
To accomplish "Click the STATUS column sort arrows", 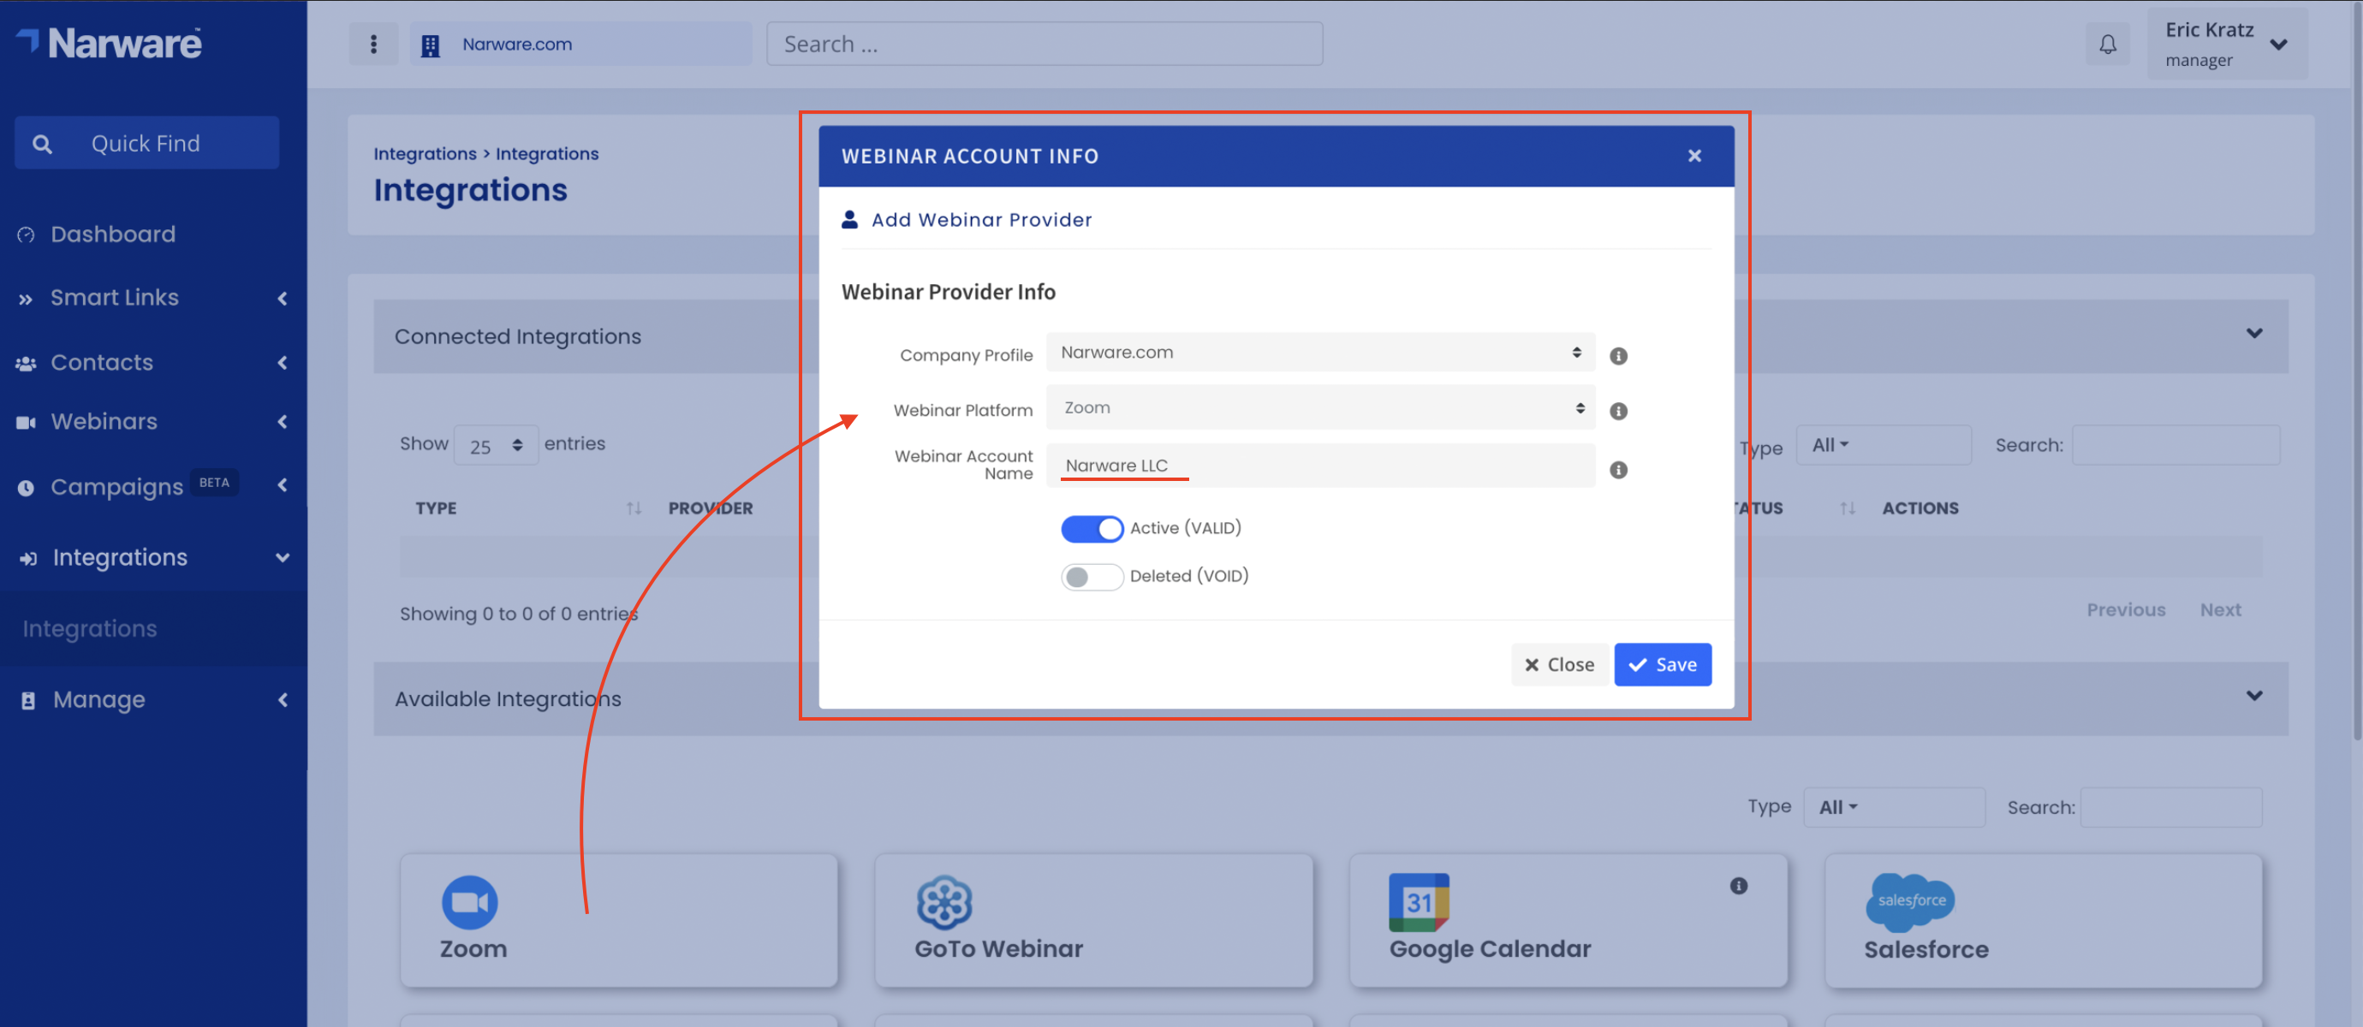I will (1848, 508).
